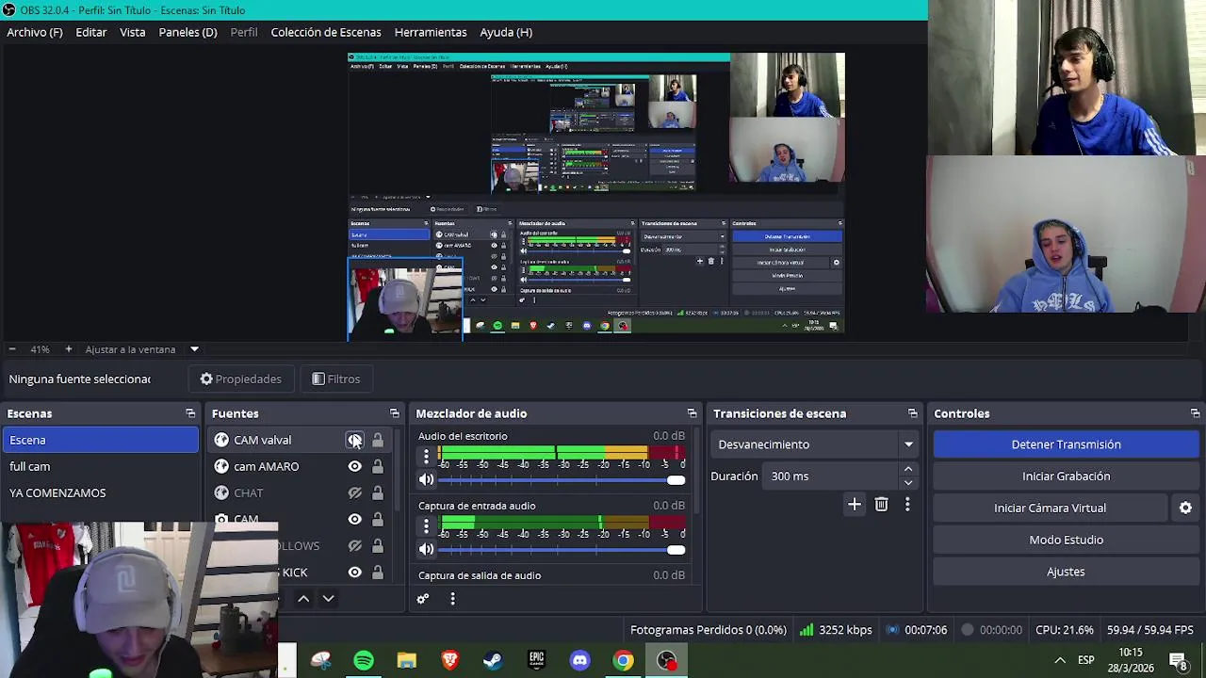Unlock the CAM valval source

pos(377,440)
